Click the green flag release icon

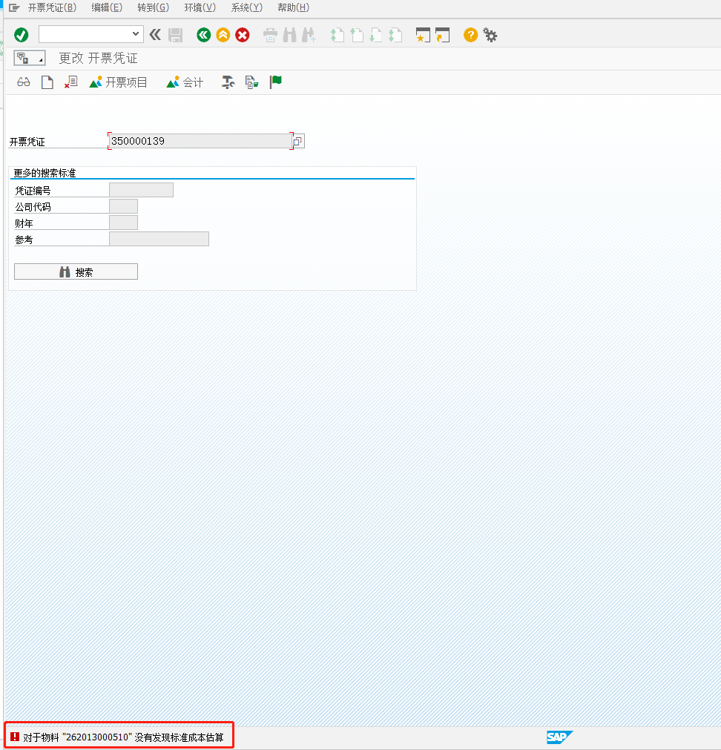click(x=275, y=82)
